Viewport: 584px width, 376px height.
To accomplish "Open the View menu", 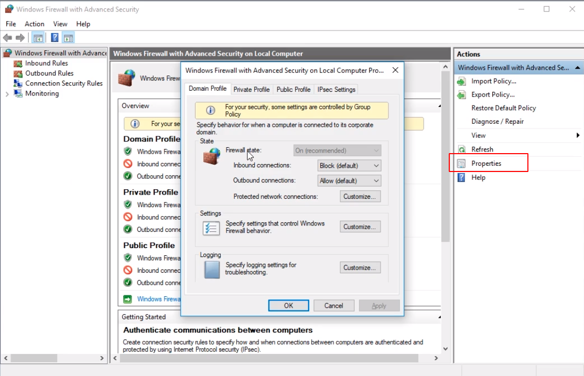I will coord(60,24).
